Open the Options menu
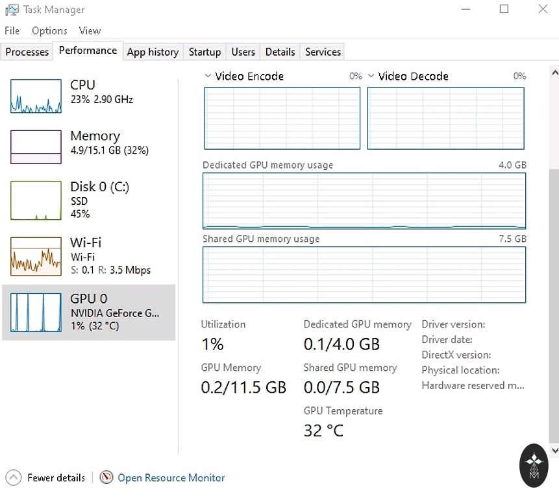 coord(49,30)
